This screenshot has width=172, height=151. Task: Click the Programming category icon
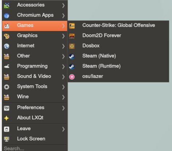coord(7,66)
